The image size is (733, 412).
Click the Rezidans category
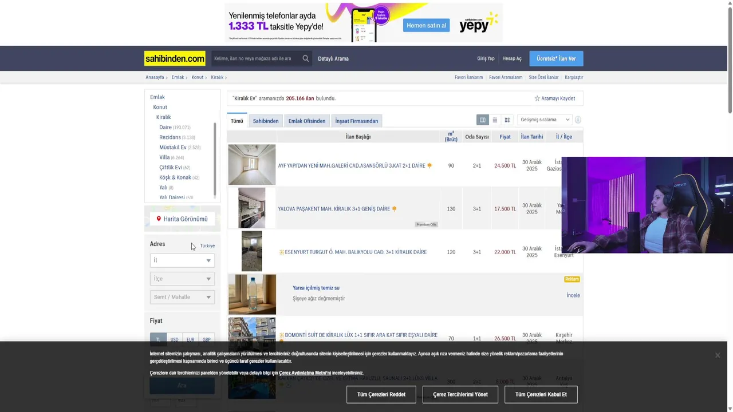pyautogui.click(x=170, y=137)
